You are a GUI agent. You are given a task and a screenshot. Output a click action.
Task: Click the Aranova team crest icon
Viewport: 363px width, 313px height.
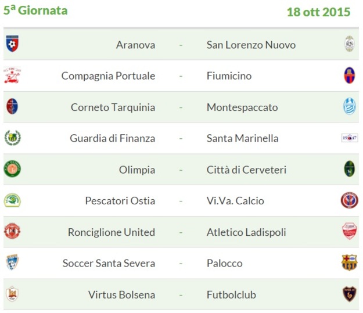[12, 44]
